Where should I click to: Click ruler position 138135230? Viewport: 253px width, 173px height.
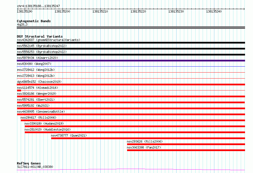[x=176, y=11]
